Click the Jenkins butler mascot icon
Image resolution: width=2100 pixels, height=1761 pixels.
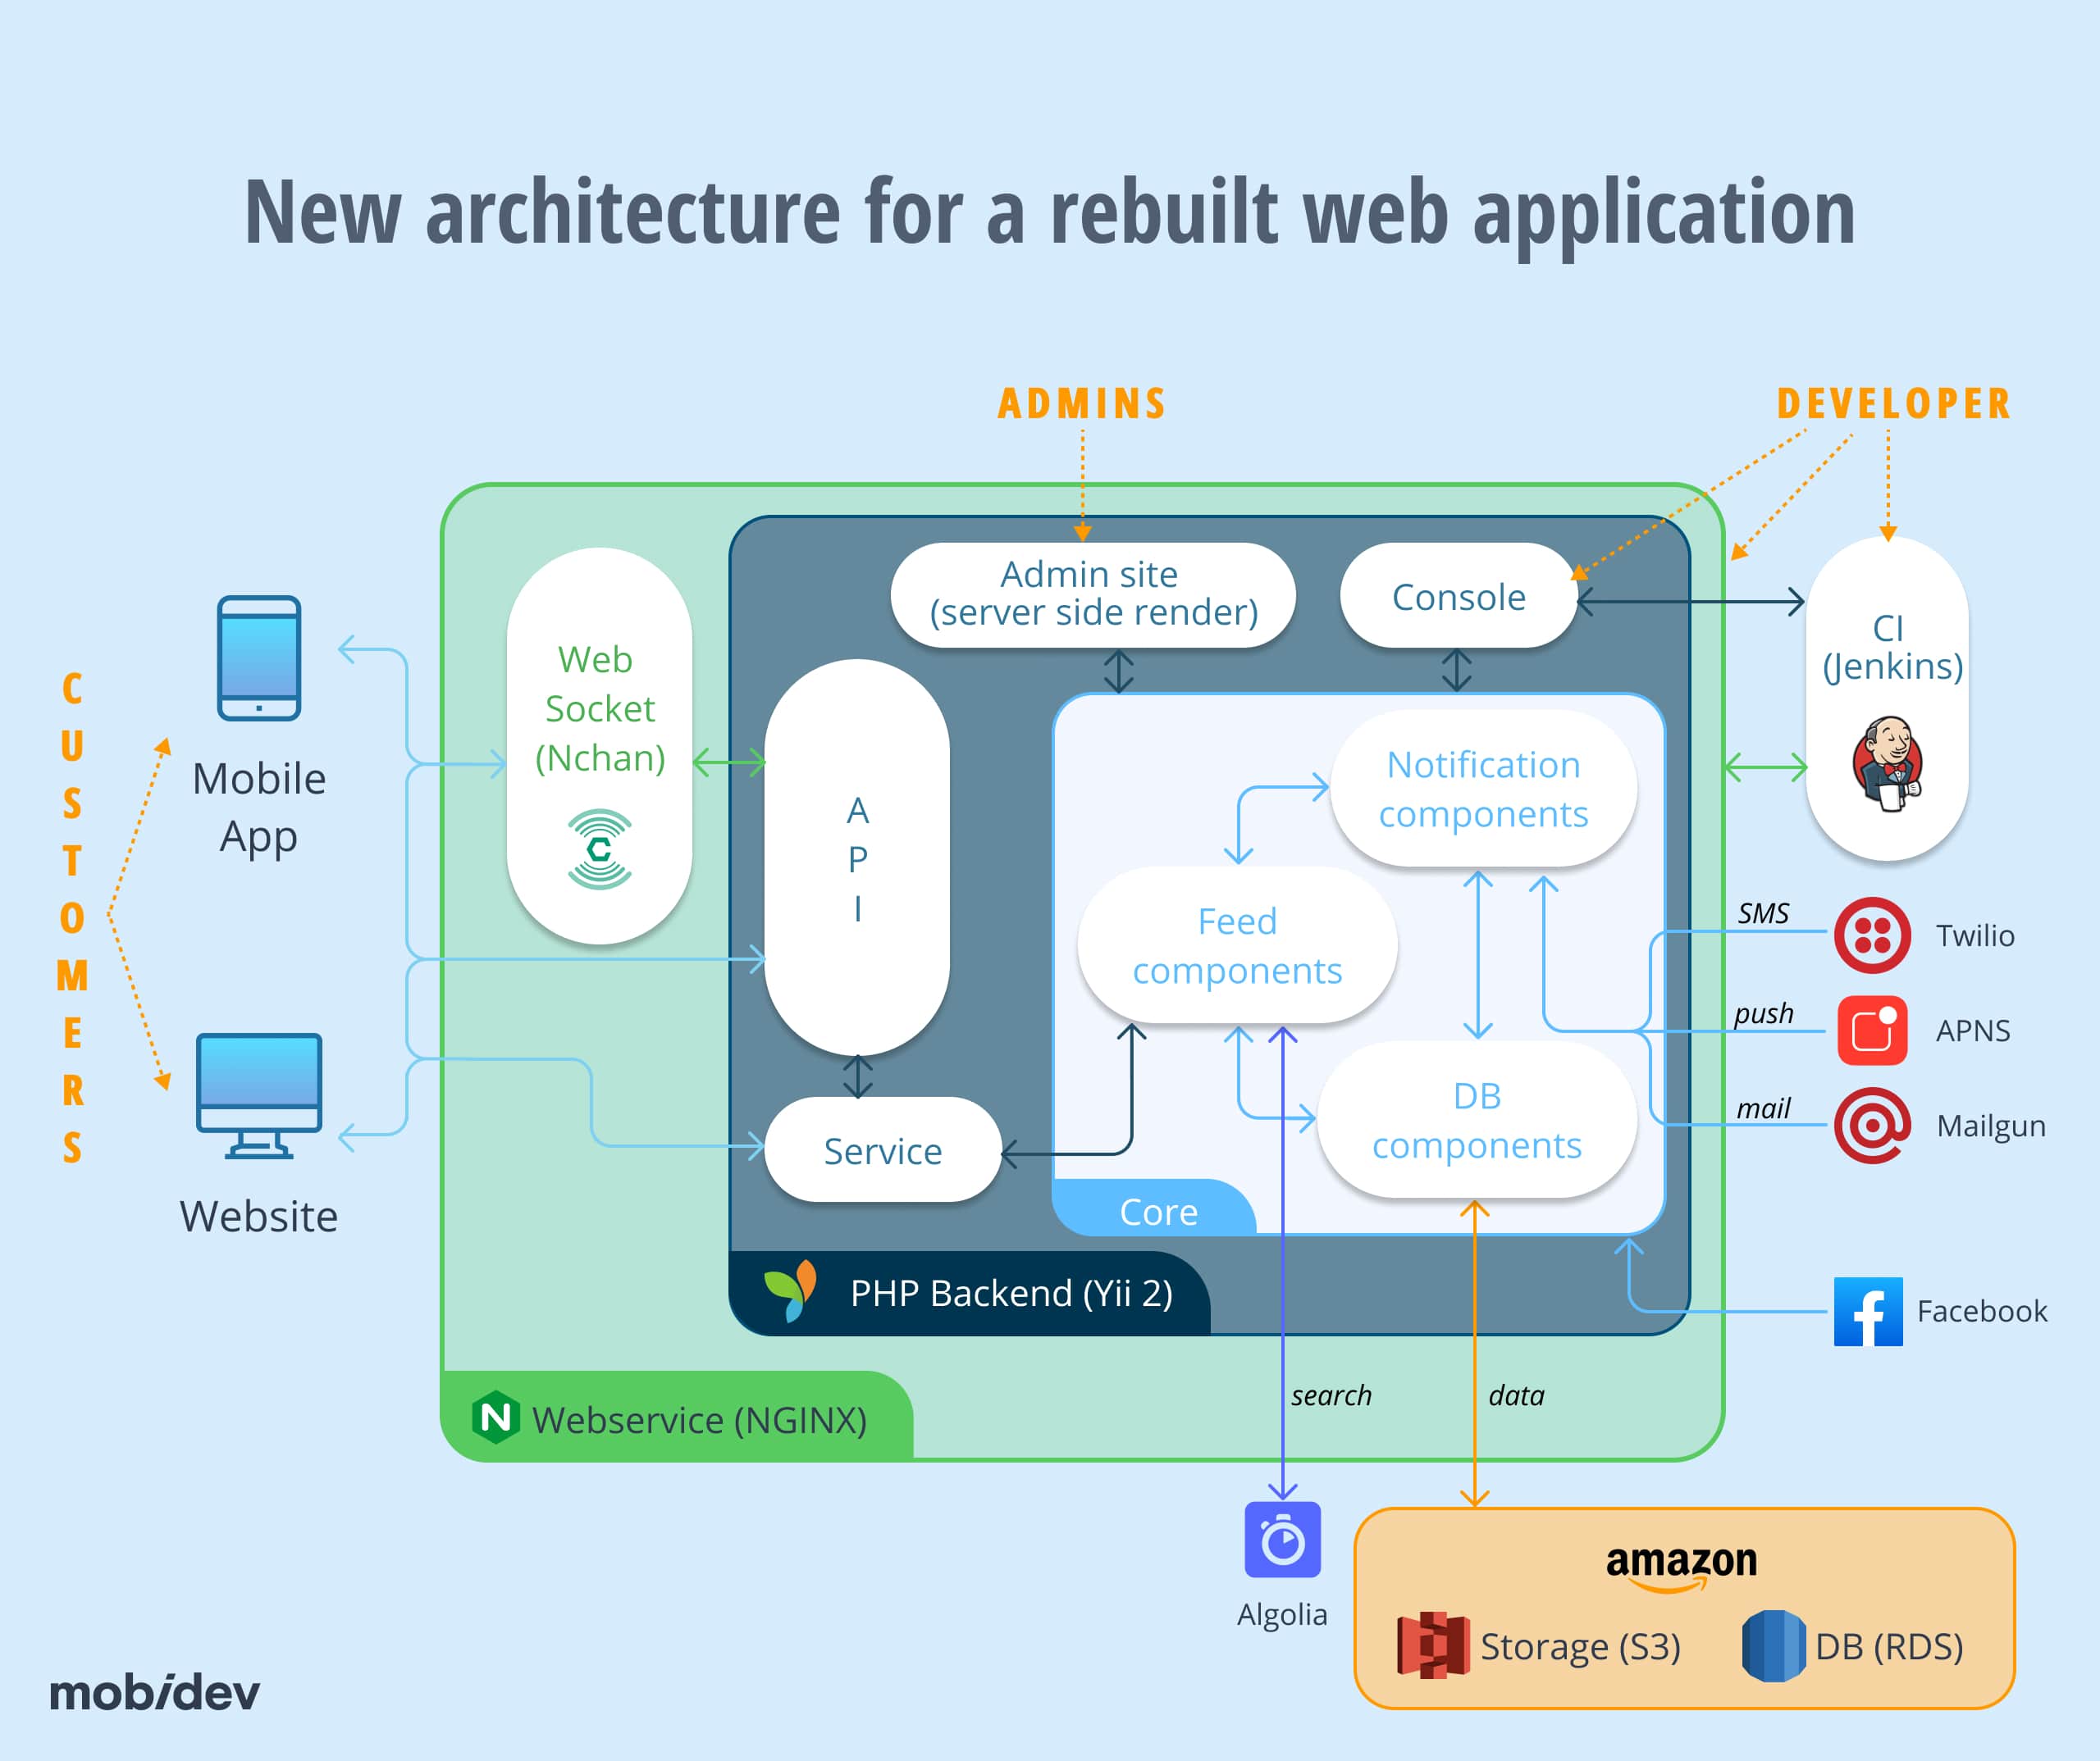point(1887,763)
